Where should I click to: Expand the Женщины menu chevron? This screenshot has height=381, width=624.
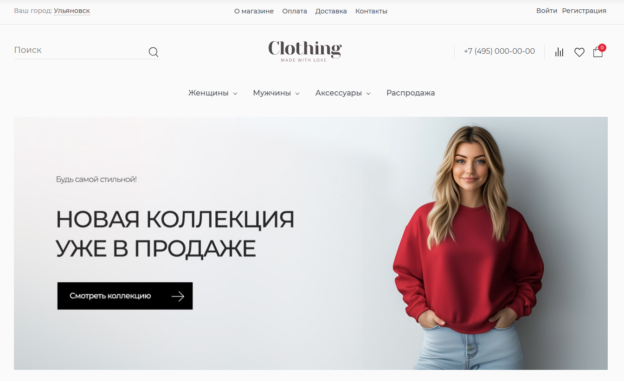[235, 94]
